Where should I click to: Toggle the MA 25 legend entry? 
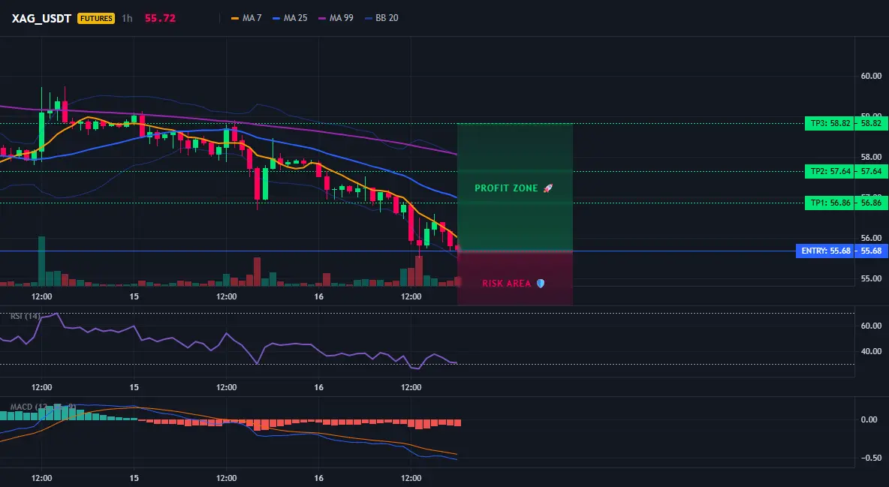tap(291, 18)
